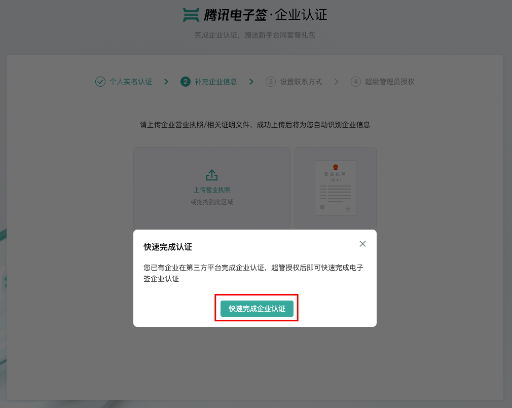The width and height of the screenshot is (512, 408).
Task: Click the step 3 number circle
Action: (270, 82)
